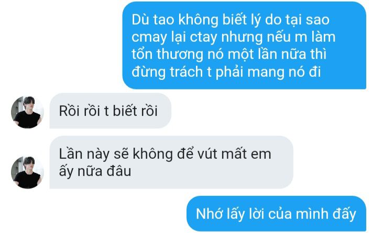Click the word "biết" in the short gray reply

coord(125,111)
